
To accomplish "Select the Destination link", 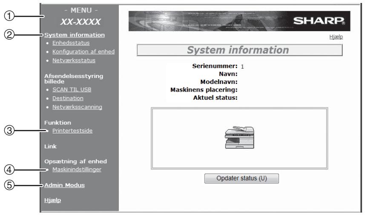I will (x=68, y=98).
